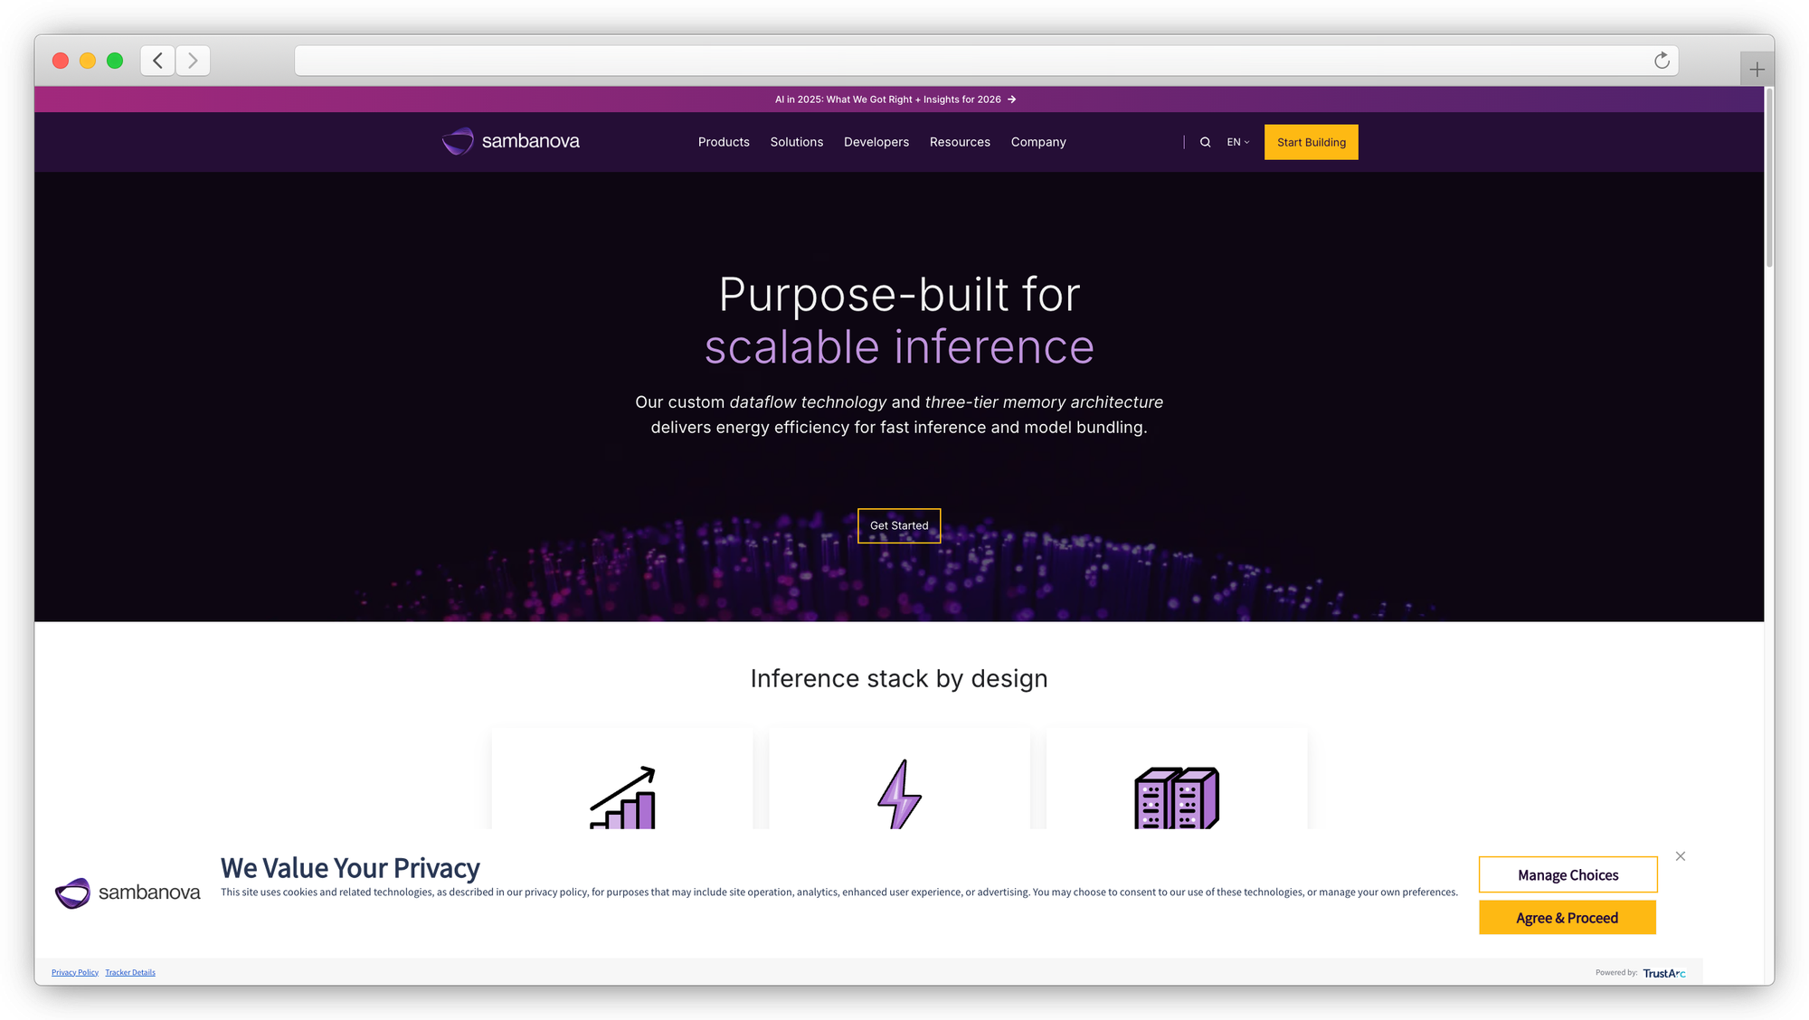1809x1020 pixels.
Task: Reload the page with refresh icon
Action: tap(1662, 61)
